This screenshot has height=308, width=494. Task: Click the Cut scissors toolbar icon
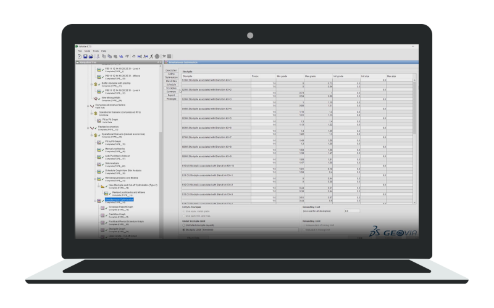point(98,56)
